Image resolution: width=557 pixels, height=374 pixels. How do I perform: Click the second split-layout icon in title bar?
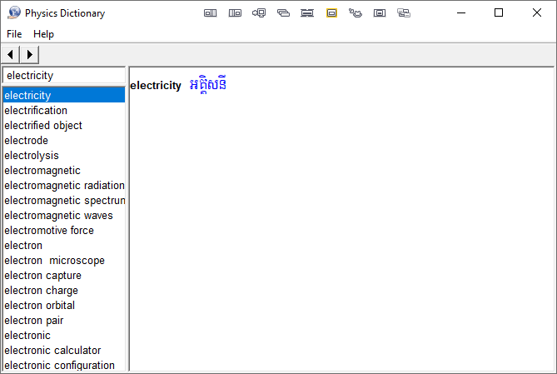(x=235, y=13)
